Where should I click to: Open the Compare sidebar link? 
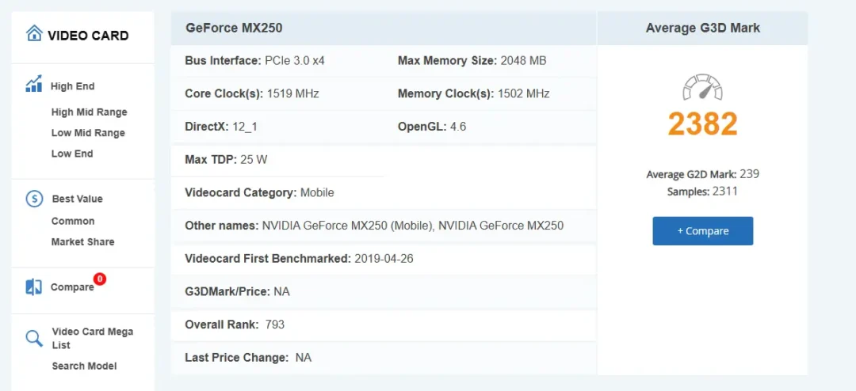pyautogui.click(x=72, y=287)
